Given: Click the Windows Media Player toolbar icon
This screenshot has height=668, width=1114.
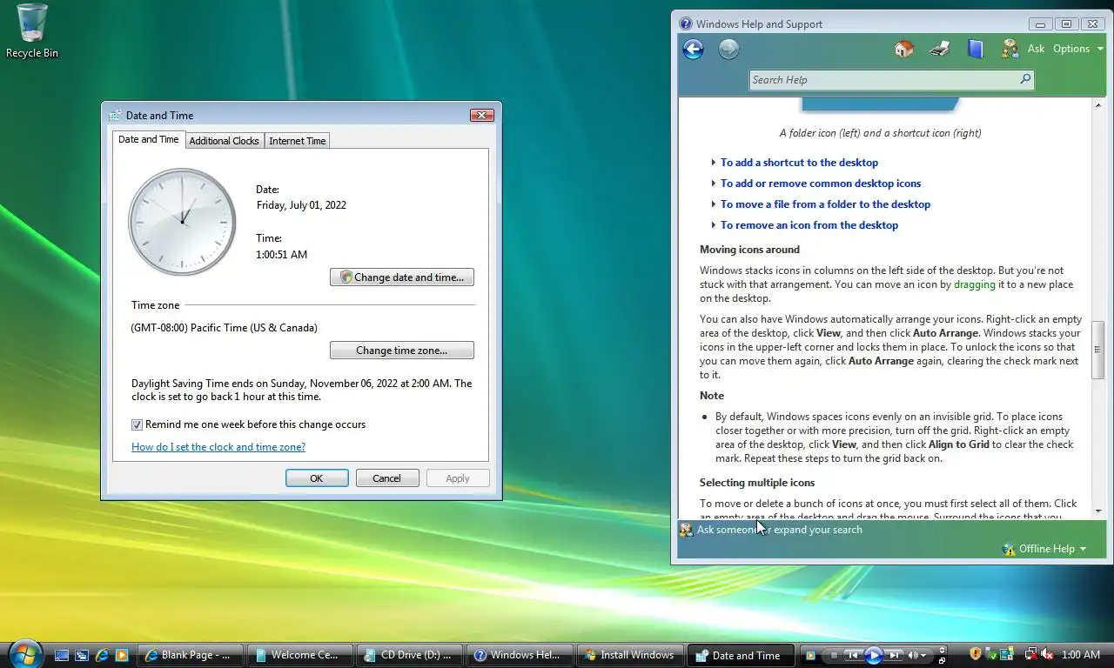Looking at the screenshot, I should [811, 655].
